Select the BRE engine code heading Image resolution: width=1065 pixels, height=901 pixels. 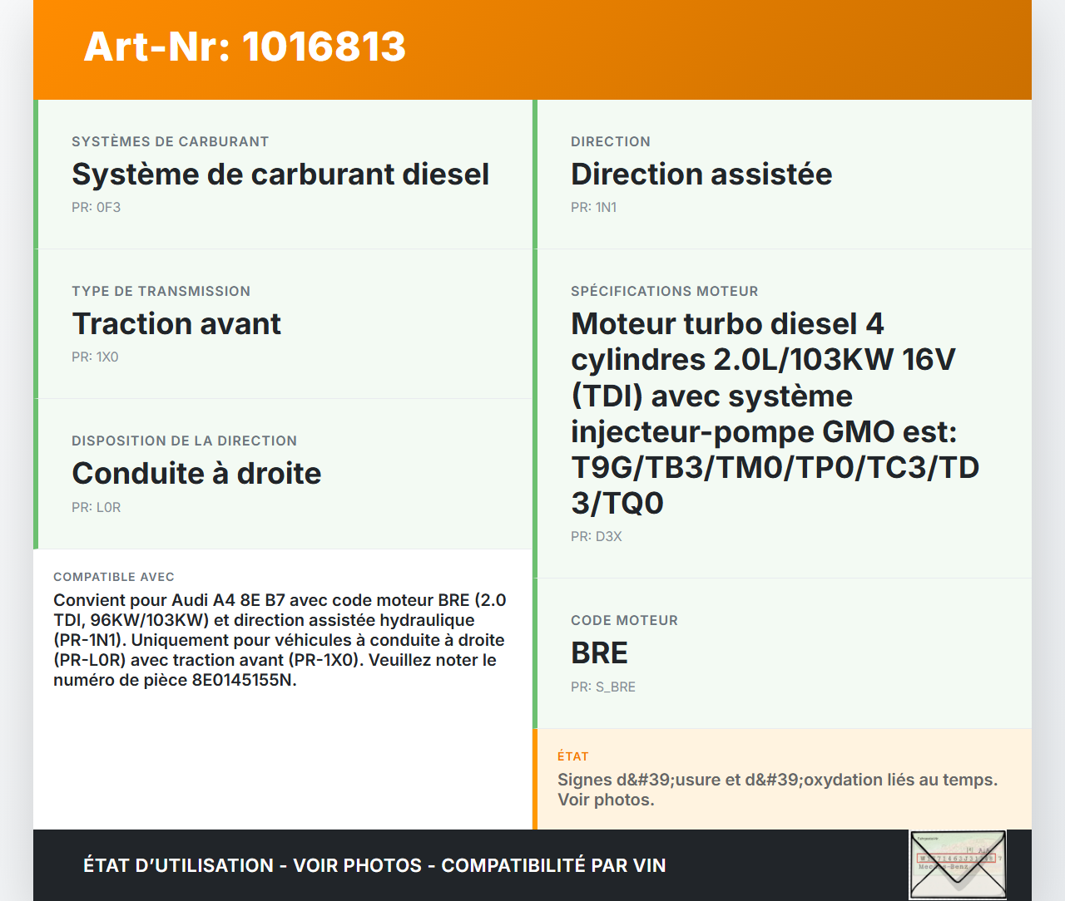tap(599, 653)
